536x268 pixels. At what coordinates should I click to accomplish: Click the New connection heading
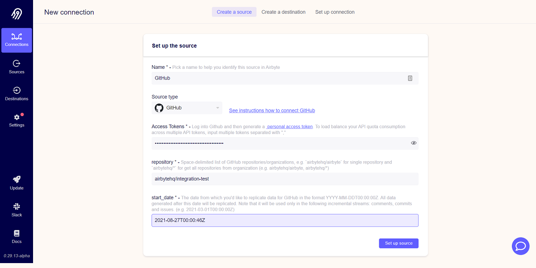tap(69, 12)
